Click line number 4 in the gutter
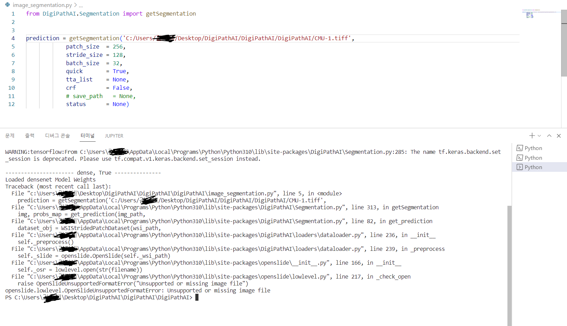This screenshot has width=567, height=326. pyautogui.click(x=13, y=38)
